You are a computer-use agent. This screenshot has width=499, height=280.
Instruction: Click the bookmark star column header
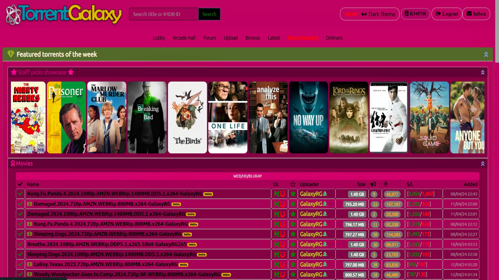point(293,184)
